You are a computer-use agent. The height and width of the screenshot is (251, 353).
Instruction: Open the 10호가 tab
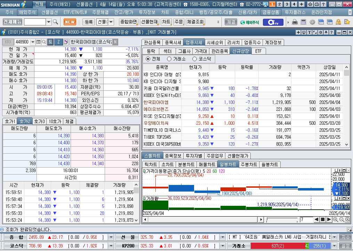click(x=55, y=121)
